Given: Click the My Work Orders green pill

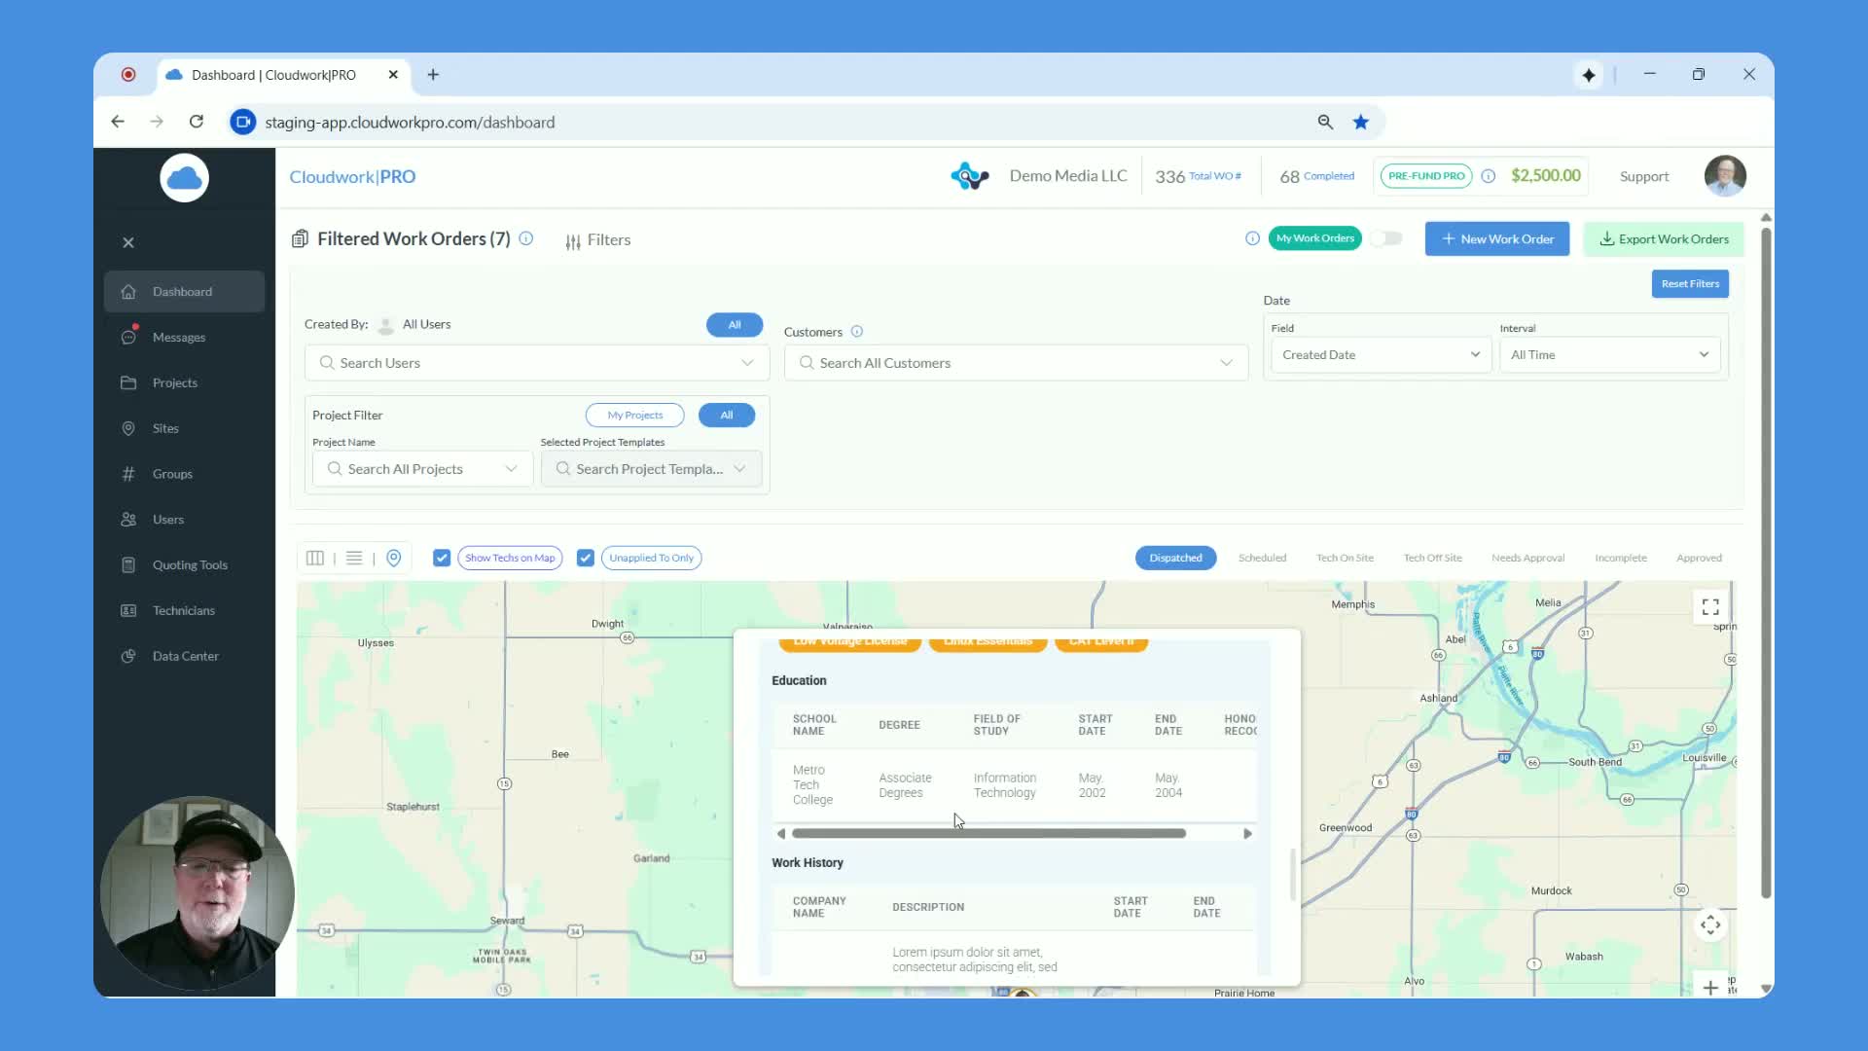Looking at the screenshot, I should click(1315, 238).
